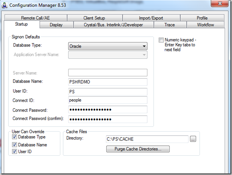Switch to the Display tab
This screenshot has height=175, width=232.
tap(56, 25)
